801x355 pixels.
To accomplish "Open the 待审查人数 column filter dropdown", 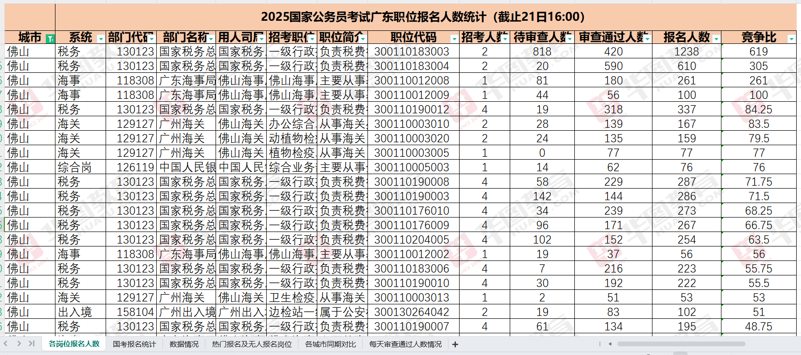I will [x=570, y=39].
